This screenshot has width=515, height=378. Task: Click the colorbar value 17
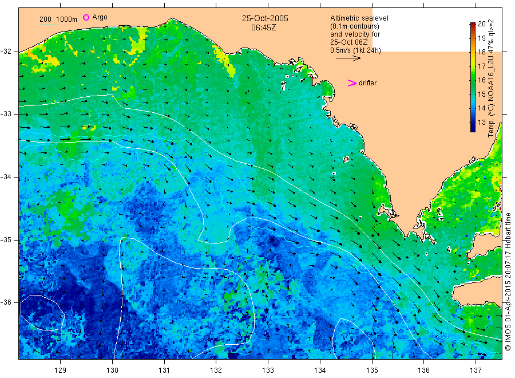pyautogui.click(x=481, y=66)
